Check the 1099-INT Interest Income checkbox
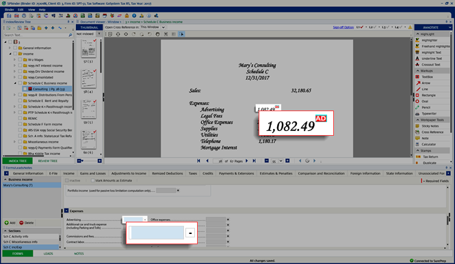This screenshot has width=455, height=264. click(x=20, y=65)
